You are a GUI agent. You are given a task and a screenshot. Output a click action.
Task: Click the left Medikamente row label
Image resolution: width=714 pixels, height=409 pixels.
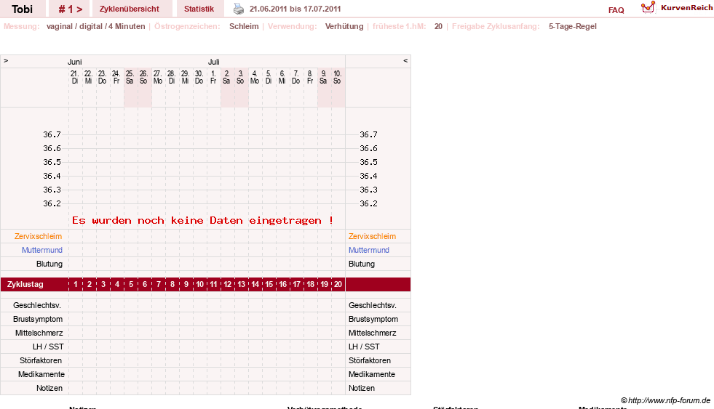click(41, 374)
